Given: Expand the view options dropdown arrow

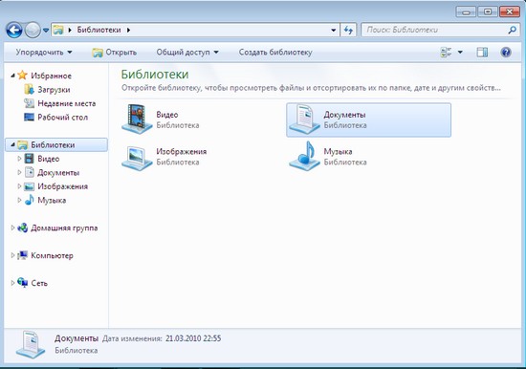Looking at the screenshot, I should click(460, 52).
